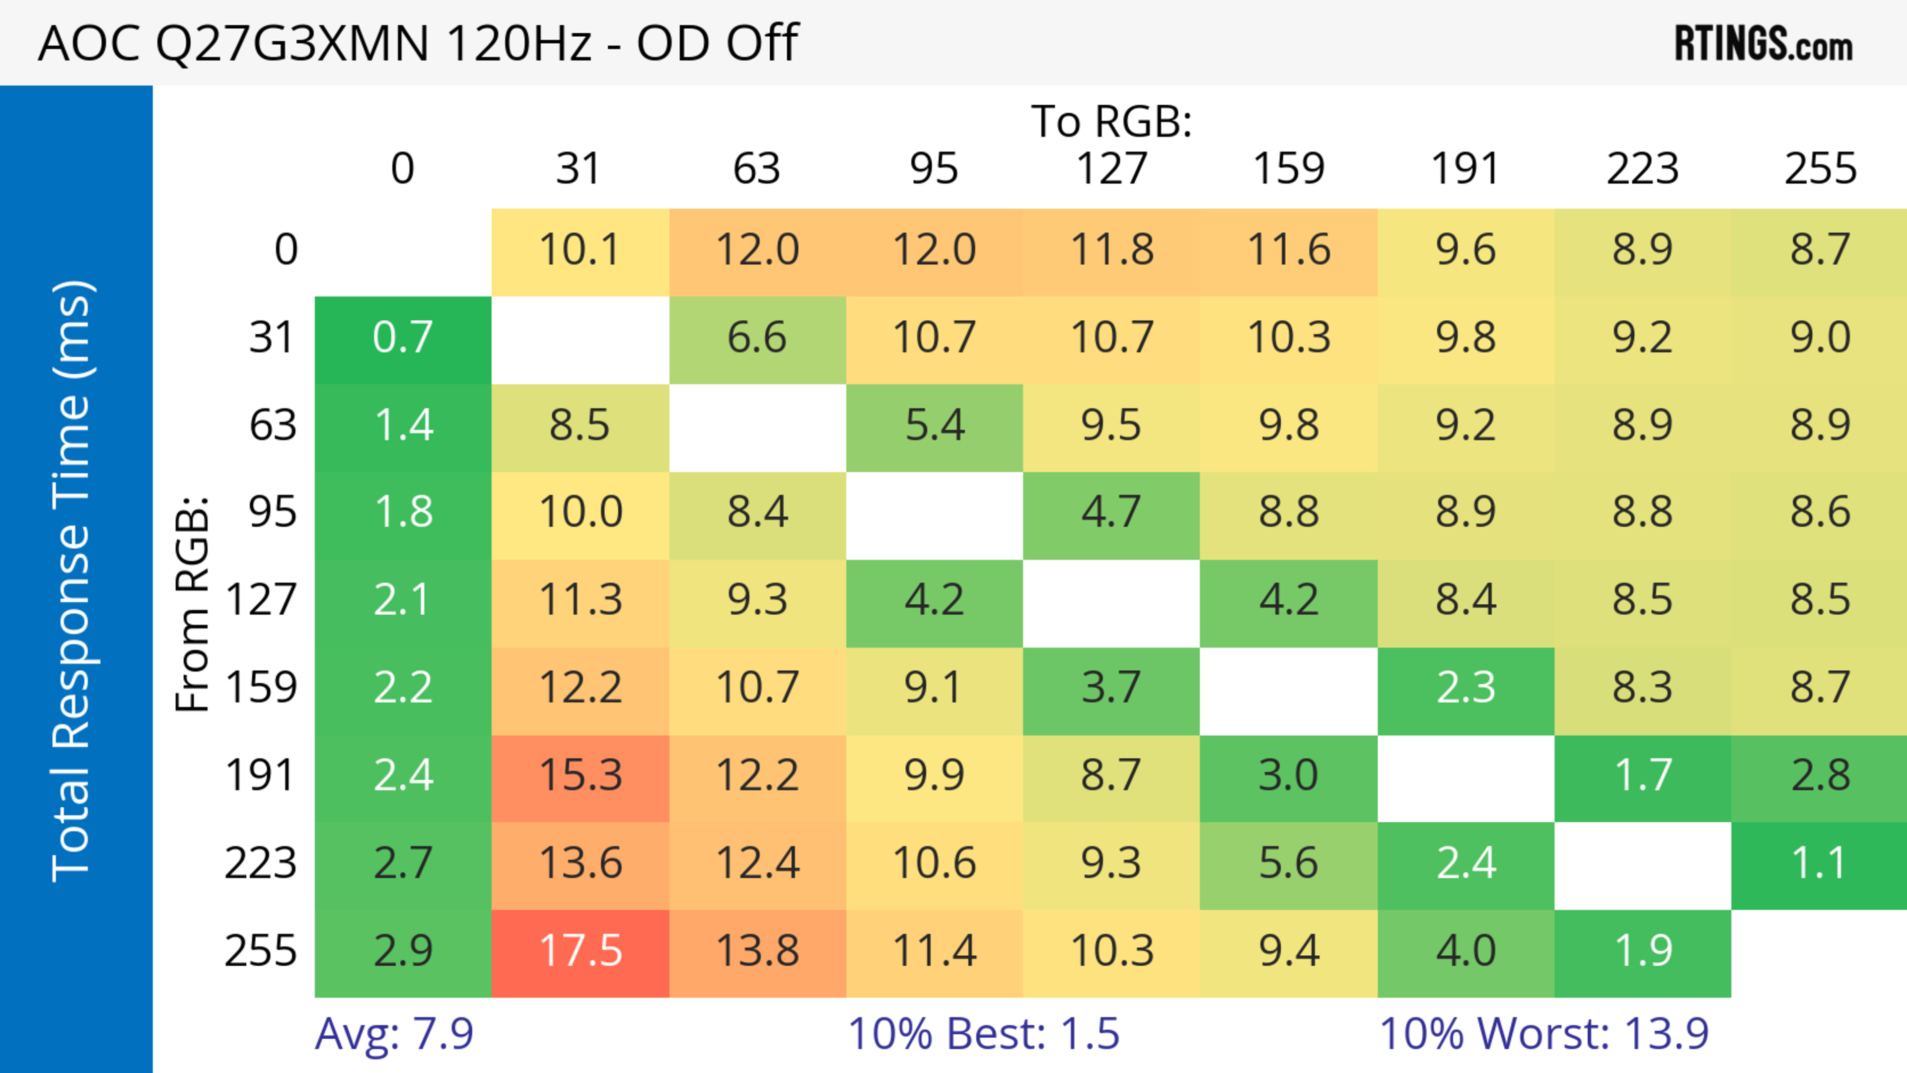
Task: Select the Avg: 7.9 summary text
Action: point(394,1034)
